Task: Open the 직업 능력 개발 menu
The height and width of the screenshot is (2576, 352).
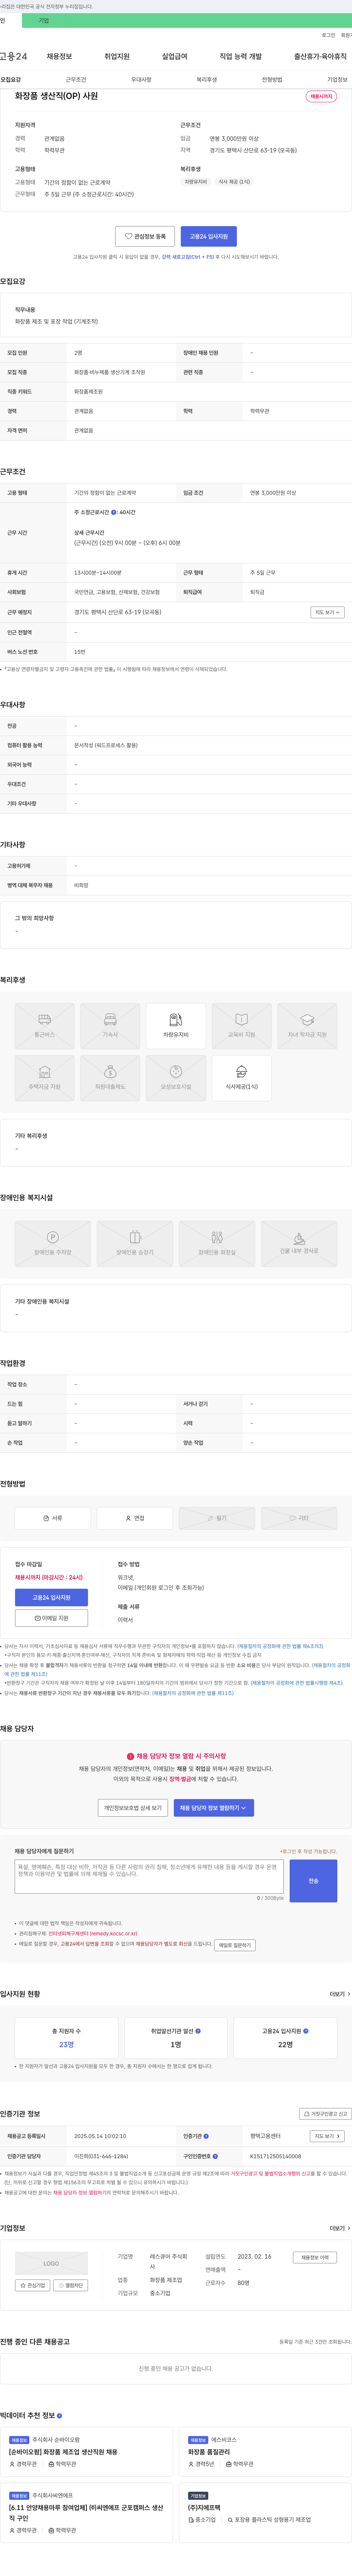Action: coord(241,57)
